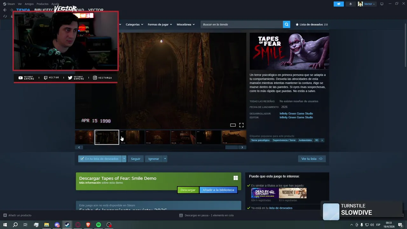Open the downloads status in bottom bar
The image size is (407, 229).
click(206, 215)
